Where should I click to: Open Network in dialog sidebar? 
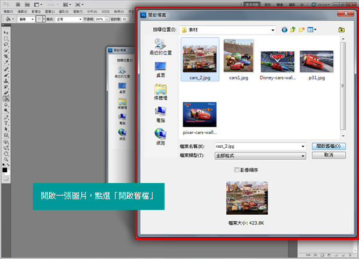click(x=160, y=137)
